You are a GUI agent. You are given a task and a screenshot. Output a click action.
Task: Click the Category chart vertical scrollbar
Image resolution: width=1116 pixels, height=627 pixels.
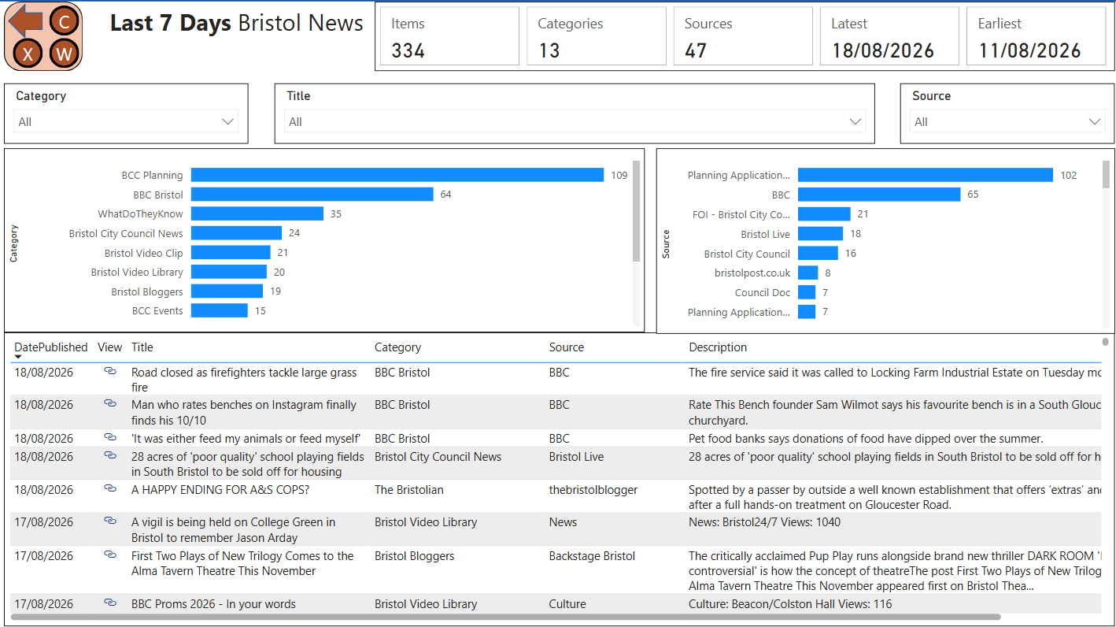click(636, 211)
